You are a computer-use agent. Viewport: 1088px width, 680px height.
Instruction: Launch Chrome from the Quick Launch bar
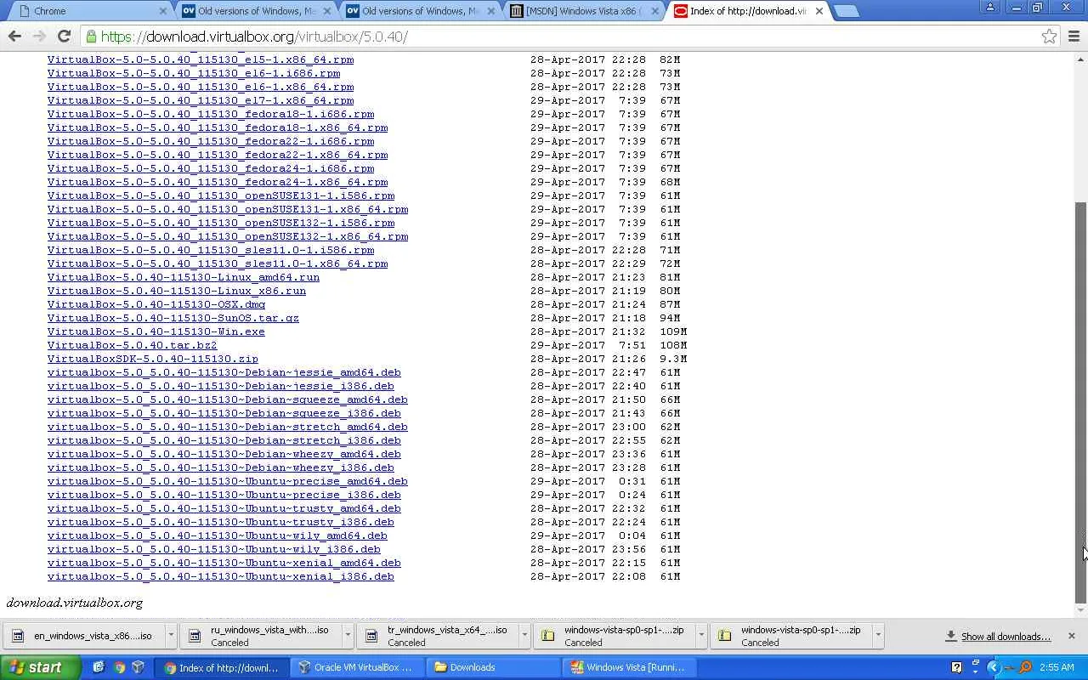119,667
